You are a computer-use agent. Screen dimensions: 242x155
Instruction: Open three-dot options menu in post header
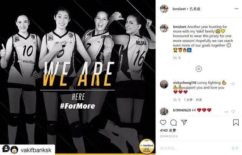point(236,9)
